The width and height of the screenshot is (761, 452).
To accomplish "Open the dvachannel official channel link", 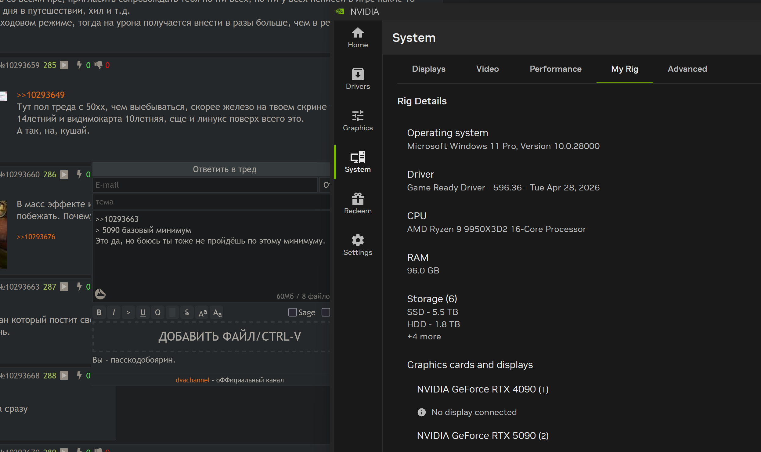I will (x=193, y=380).
